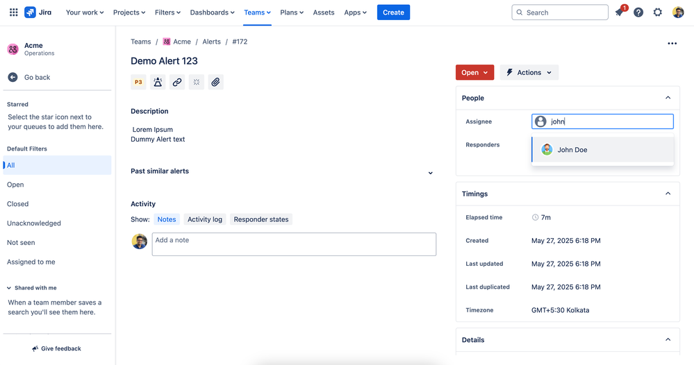Open the help question mark icon

[638, 12]
